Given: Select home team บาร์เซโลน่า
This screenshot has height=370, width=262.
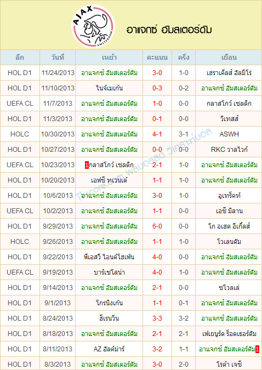Looking at the screenshot, I should pos(109,272).
